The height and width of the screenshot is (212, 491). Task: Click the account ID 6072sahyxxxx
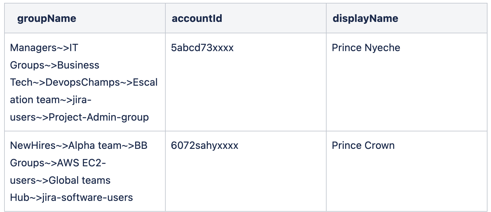(x=204, y=145)
